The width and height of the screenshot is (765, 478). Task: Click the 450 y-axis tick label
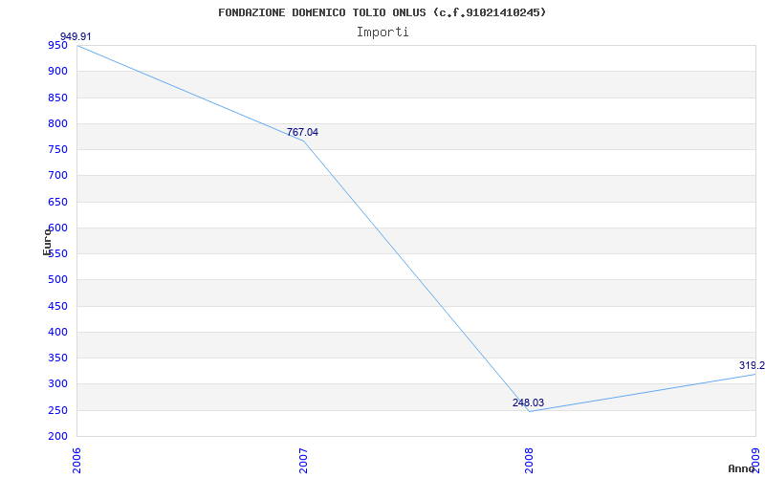[x=57, y=306]
